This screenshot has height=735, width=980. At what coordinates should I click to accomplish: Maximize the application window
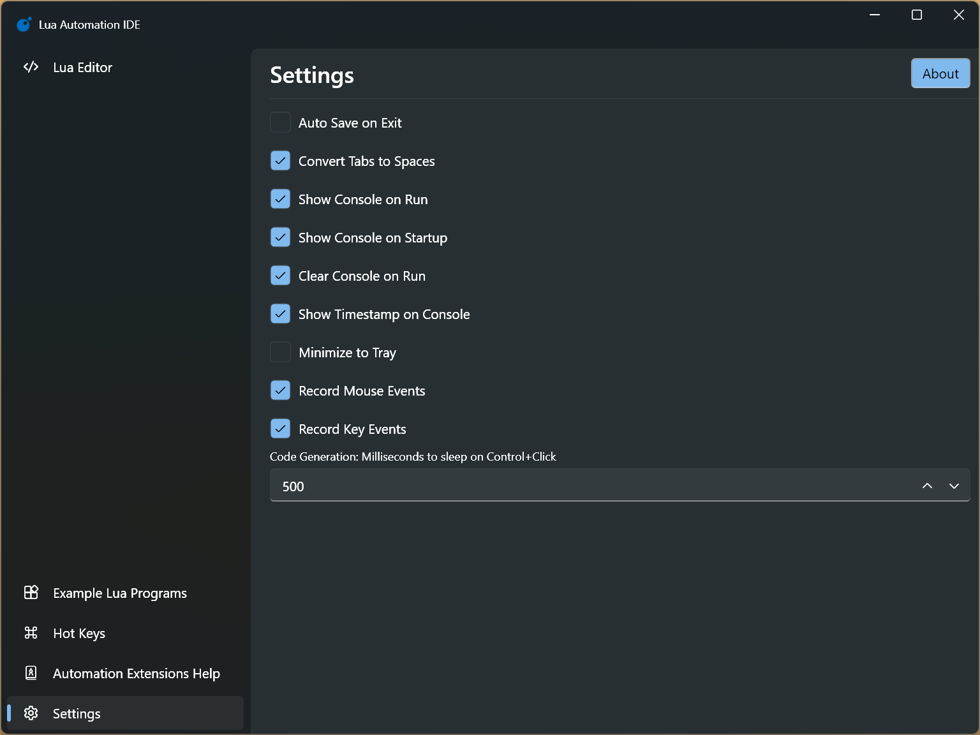917,15
